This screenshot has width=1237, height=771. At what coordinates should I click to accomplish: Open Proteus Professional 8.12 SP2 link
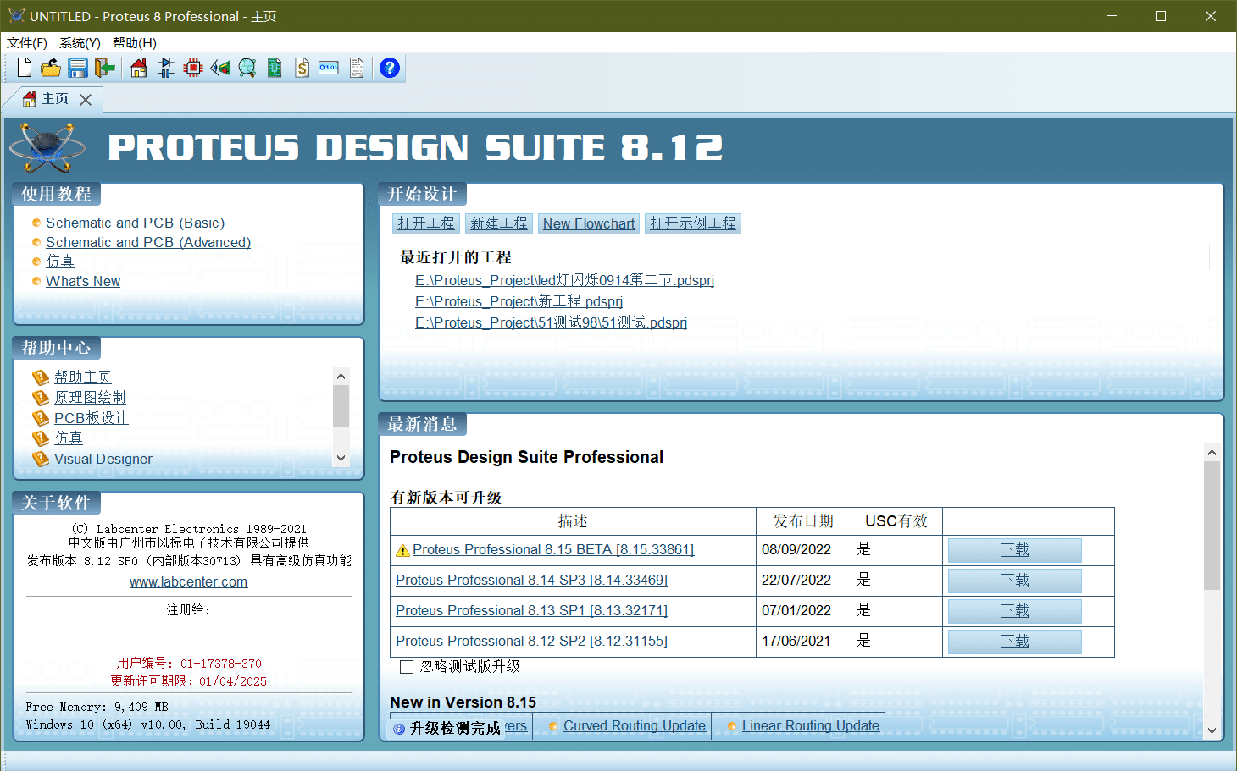(x=531, y=642)
